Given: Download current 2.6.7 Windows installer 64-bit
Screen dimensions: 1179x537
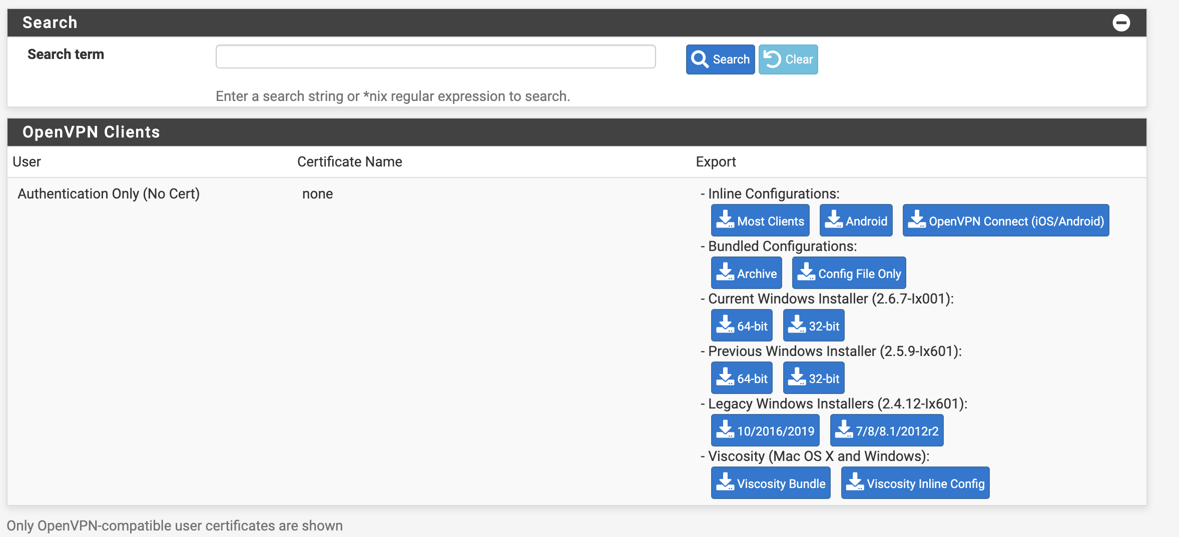Looking at the screenshot, I should tap(742, 325).
